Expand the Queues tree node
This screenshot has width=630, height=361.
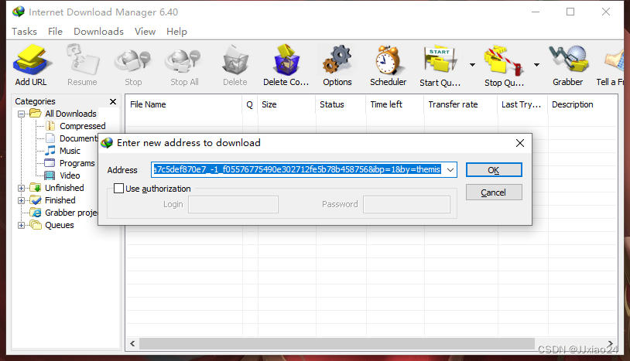point(22,226)
